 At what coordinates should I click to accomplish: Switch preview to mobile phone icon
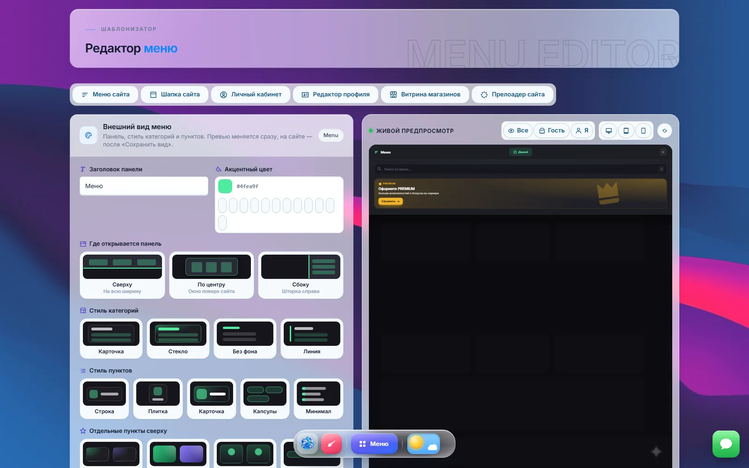point(643,131)
